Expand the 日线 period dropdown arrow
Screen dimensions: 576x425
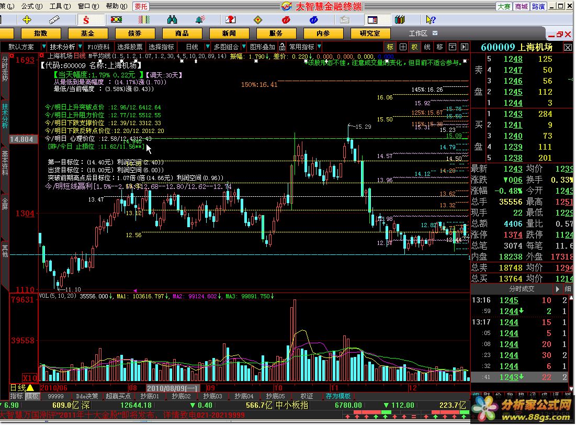208,47
